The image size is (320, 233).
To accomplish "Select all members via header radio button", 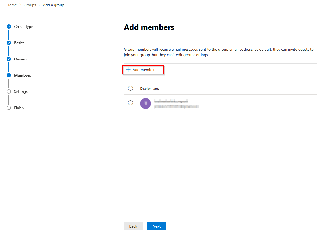I will click(x=130, y=88).
